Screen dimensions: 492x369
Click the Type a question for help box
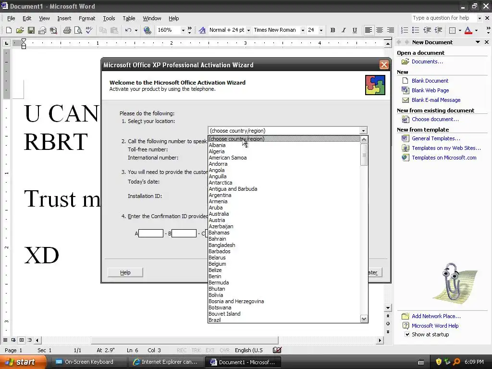point(444,18)
